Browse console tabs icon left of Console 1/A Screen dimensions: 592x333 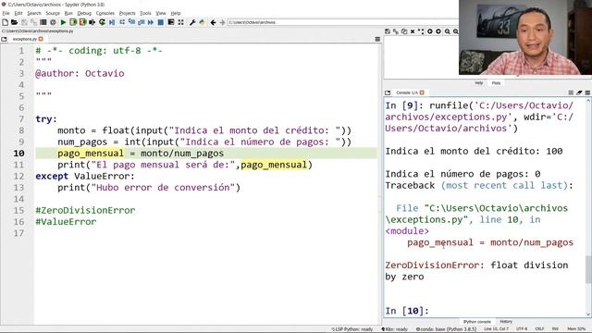coord(388,92)
